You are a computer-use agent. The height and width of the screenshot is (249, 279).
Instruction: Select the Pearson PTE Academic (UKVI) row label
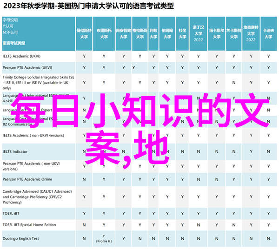click(x=27, y=67)
